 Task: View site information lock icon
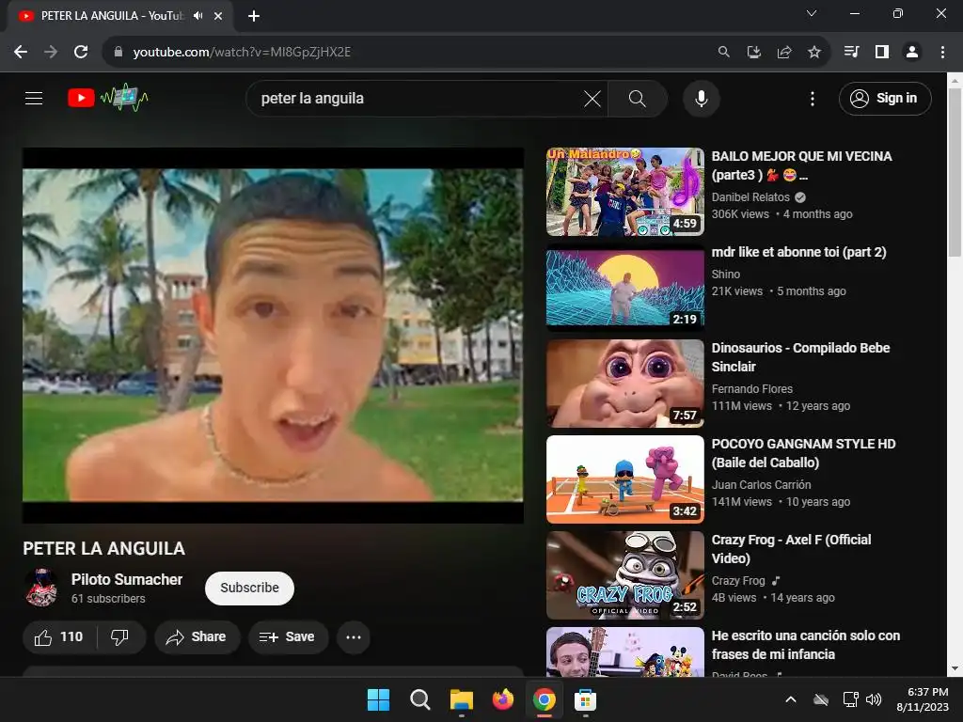118,53
